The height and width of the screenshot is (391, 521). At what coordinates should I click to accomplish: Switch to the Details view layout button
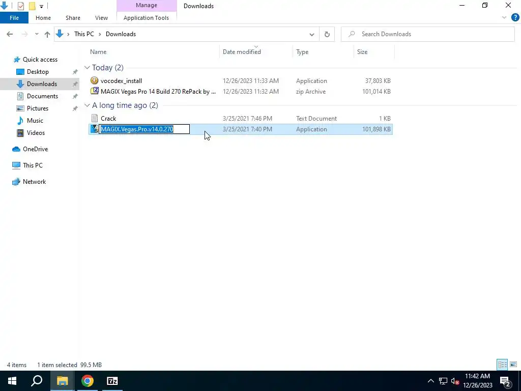pos(502,365)
